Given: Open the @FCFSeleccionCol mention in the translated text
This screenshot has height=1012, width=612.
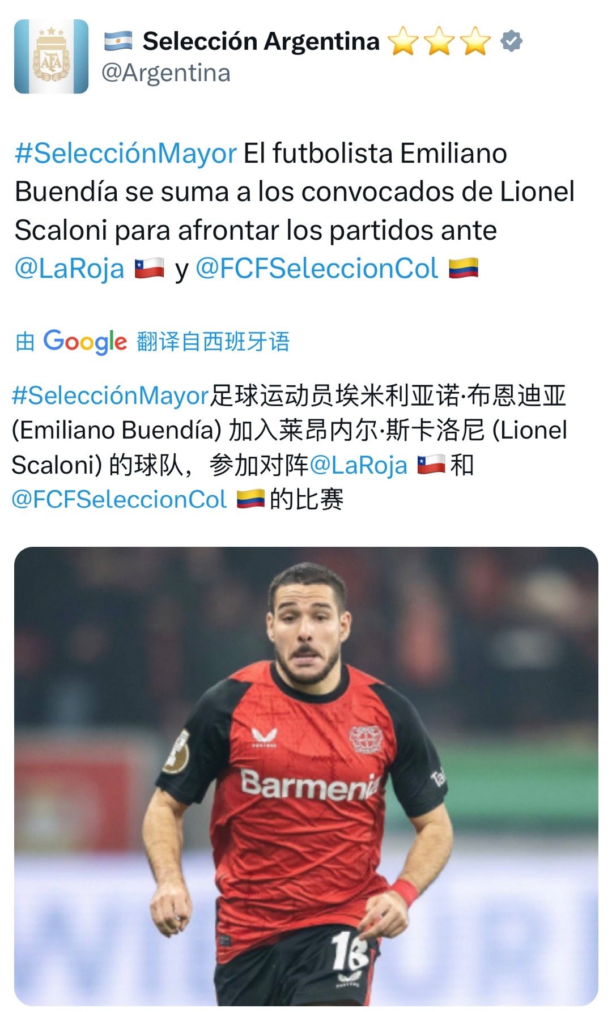Looking at the screenshot, I should [x=119, y=499].
